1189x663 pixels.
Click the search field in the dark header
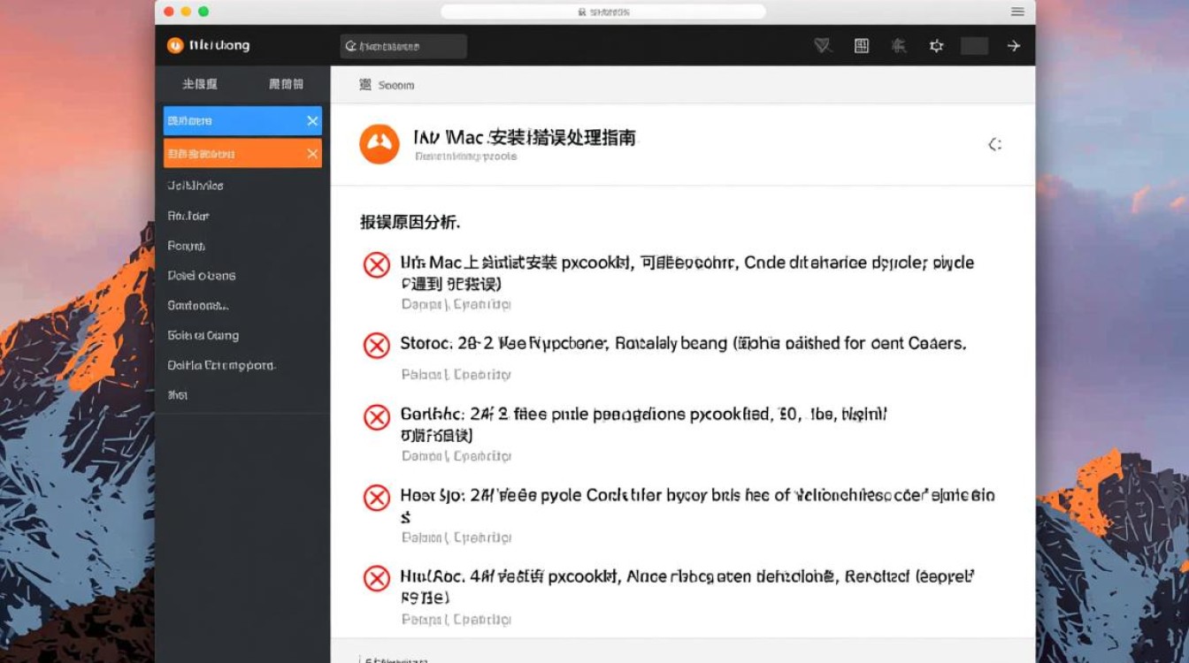(403, 46)
